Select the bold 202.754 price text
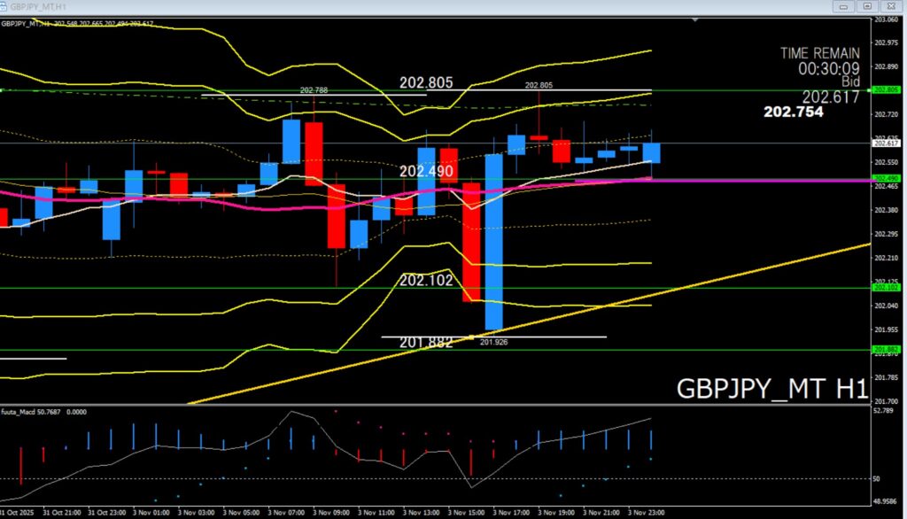Viewport: 907px width, 519px height. click(x=793, y=112)
